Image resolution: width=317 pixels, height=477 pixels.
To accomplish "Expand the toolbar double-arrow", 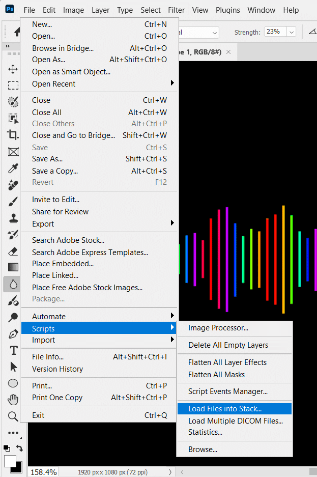I will pos(8,46).
